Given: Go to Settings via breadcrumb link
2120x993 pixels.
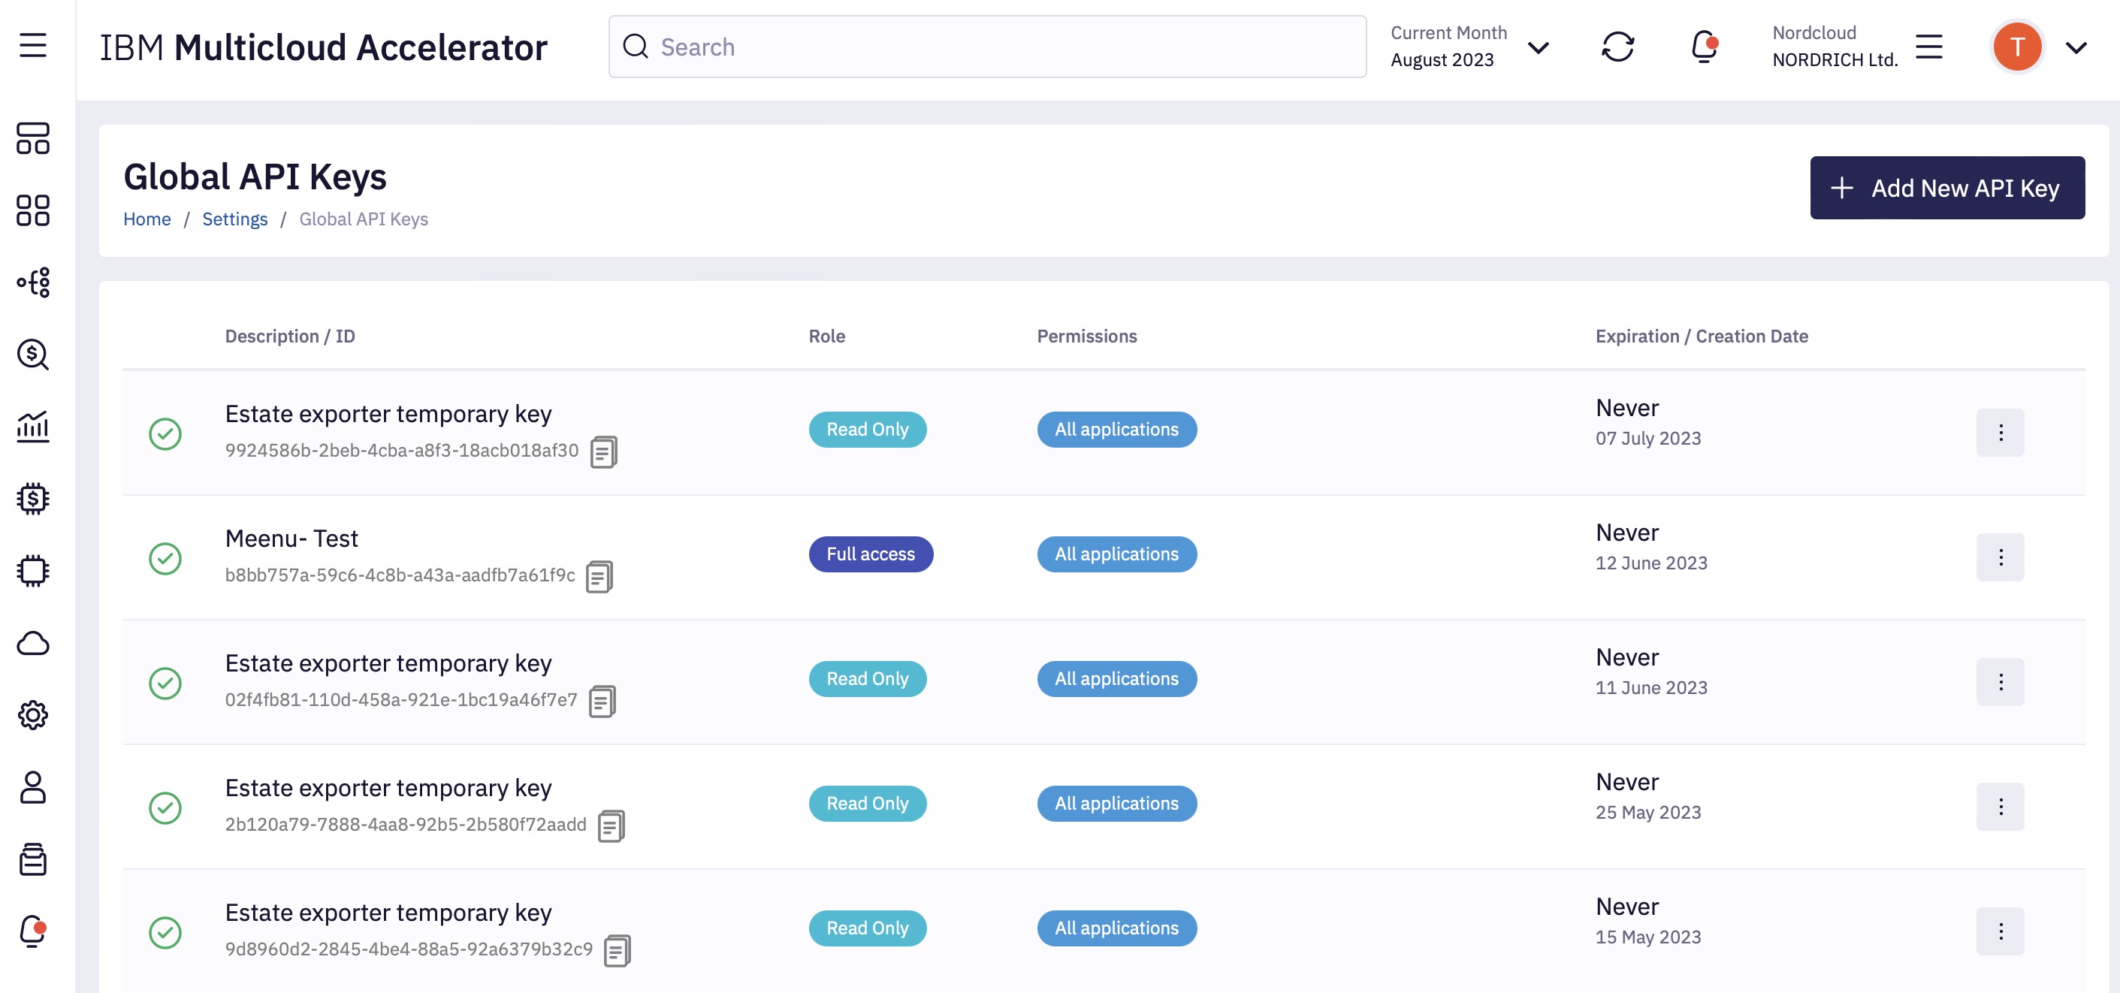Looking at the screenshot, I should [234, 219].
